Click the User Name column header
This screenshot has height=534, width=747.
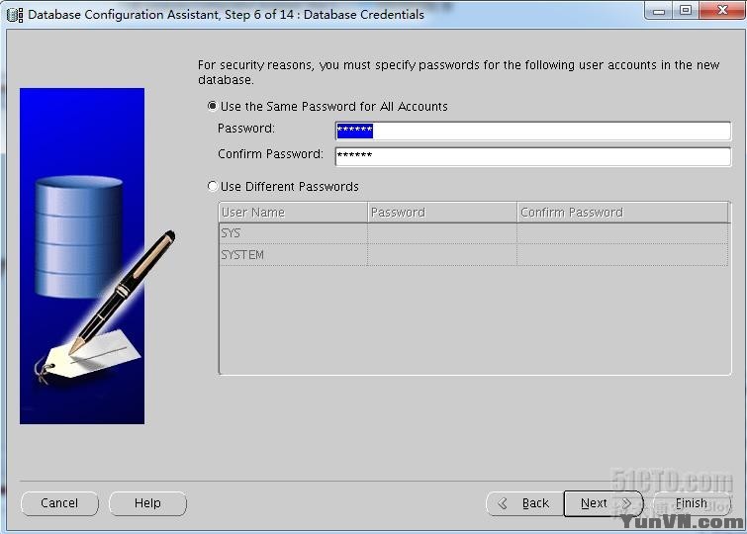coord(293,213)
